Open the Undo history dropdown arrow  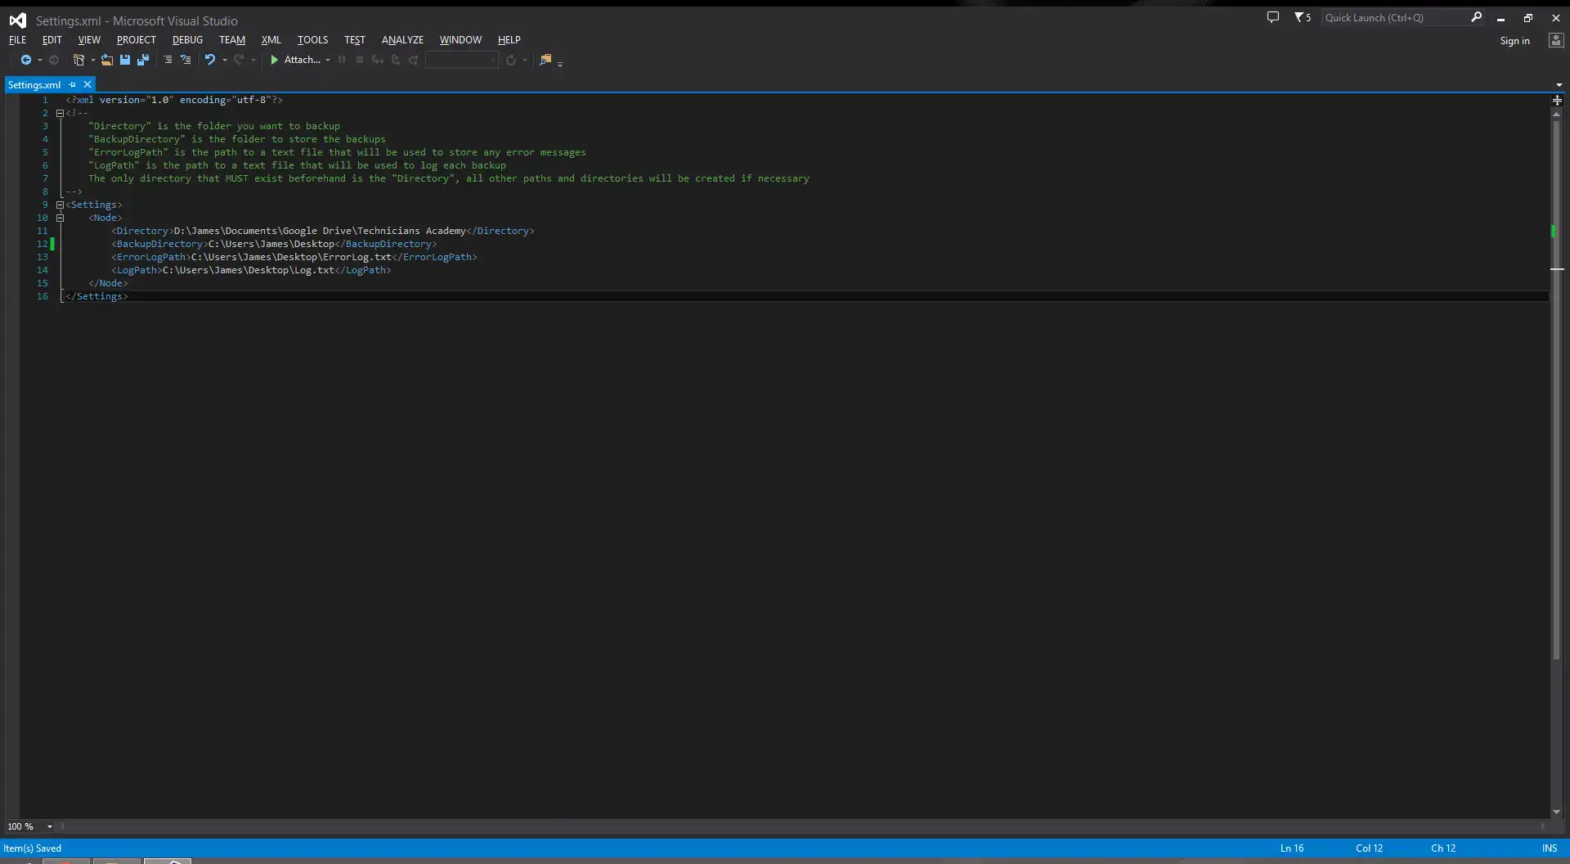(x=224, y=60)
